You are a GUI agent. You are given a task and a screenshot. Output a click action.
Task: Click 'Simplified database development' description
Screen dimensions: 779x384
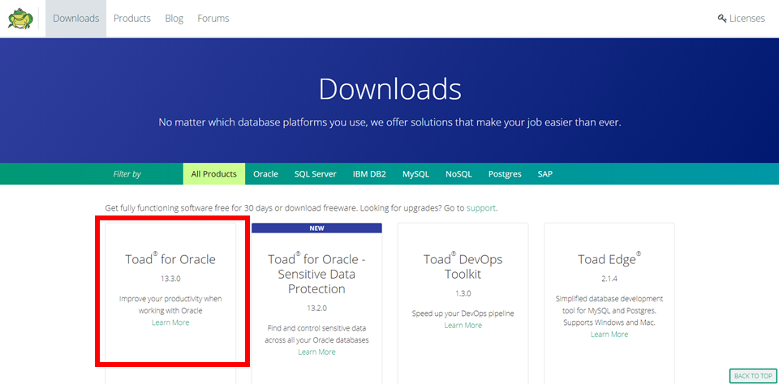click(x=609, y=310)
